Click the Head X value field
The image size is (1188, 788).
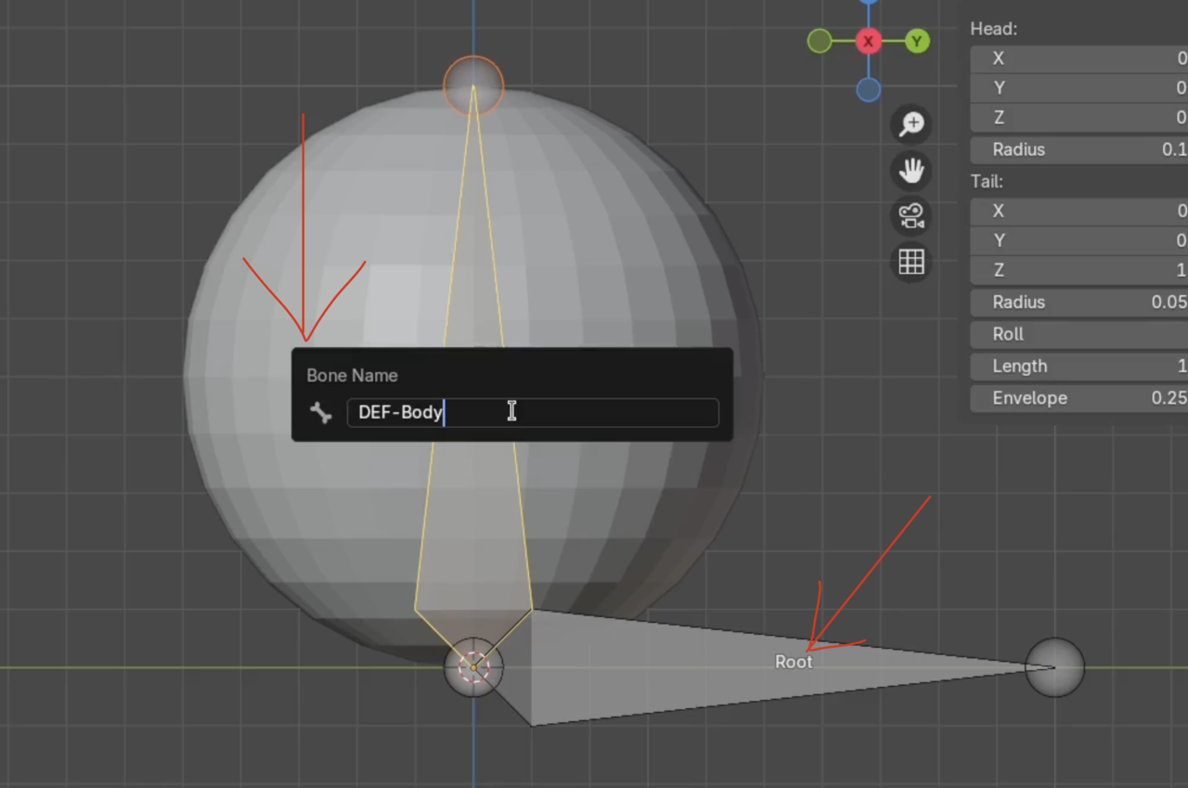[x=1078, y=58]
